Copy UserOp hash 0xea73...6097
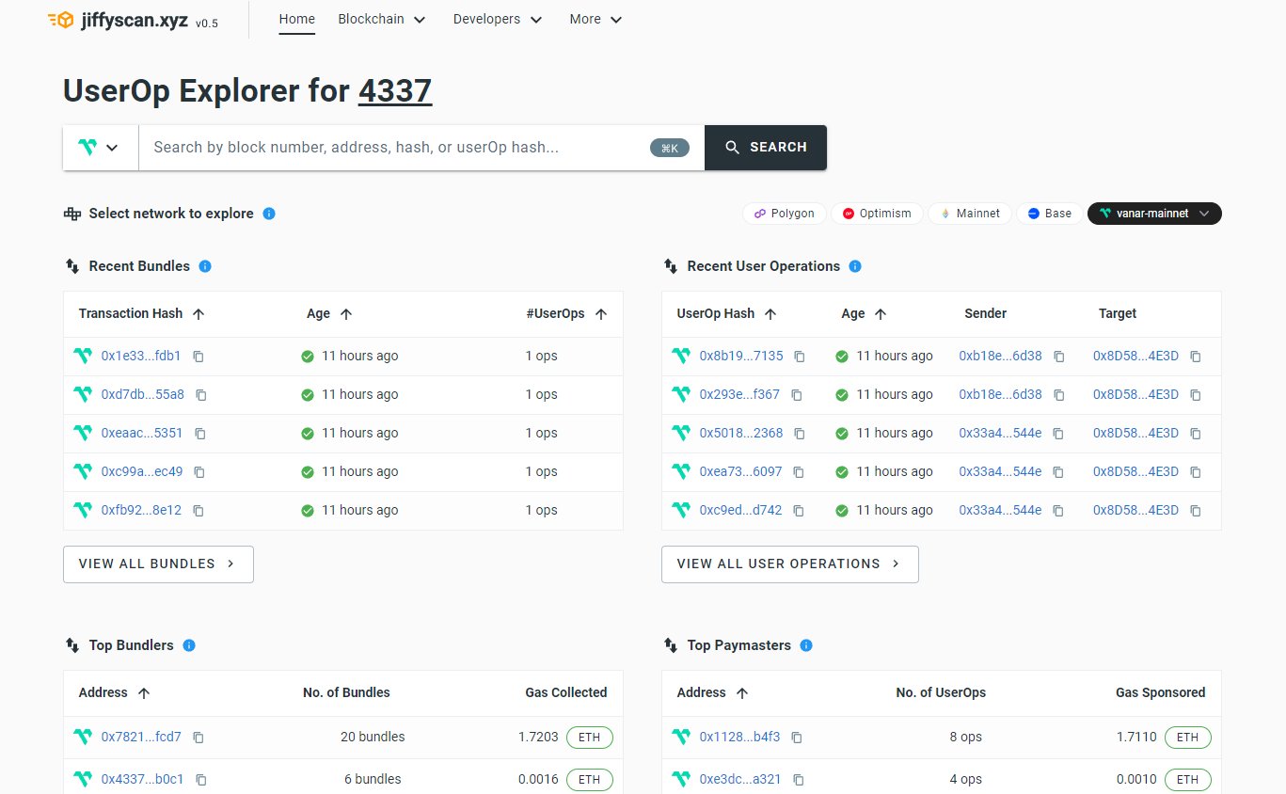This screenshot has width=1286, height=794. (x=799, y=472)
